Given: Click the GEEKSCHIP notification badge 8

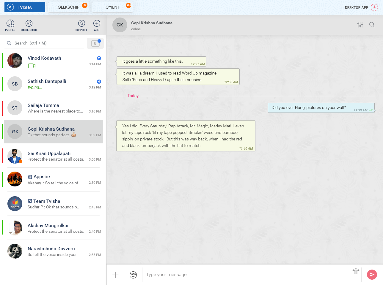Looking at the screenshot, I should pos(85,5).
